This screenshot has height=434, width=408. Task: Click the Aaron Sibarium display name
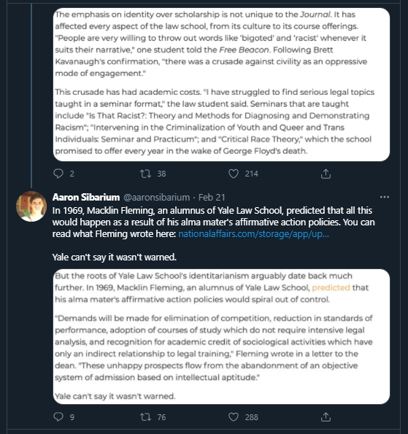86,197
